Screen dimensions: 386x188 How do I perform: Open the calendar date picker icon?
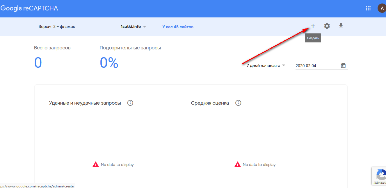click(343, 66)
